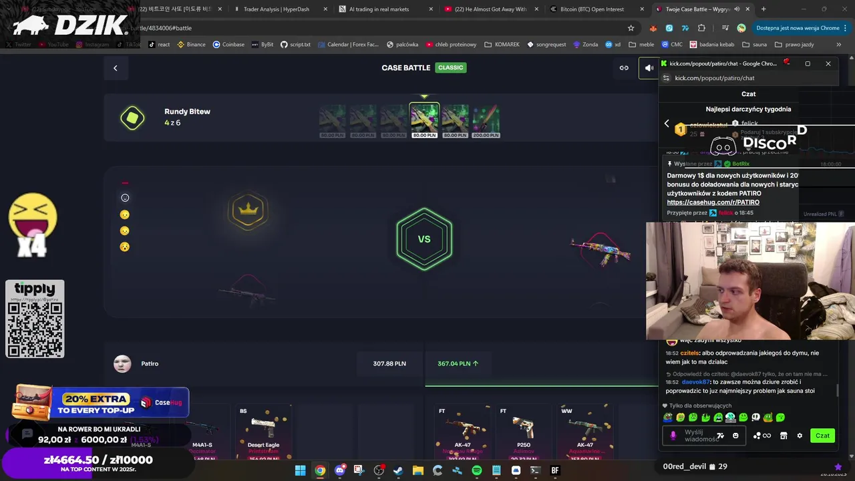
Task: Open the Zonda bookmark
Action: [x=585, y=44]
